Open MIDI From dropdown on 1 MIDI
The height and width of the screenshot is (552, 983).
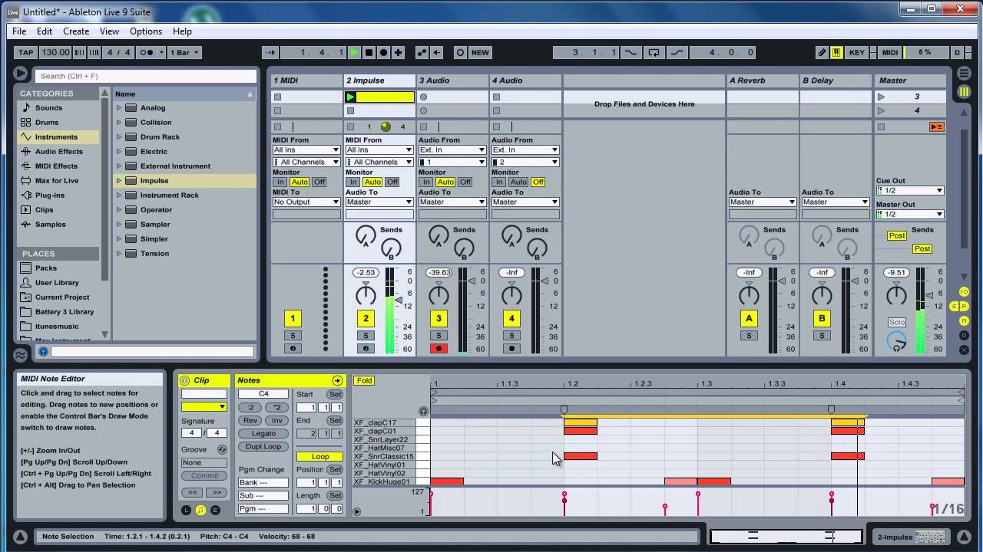tap(306, 149)
